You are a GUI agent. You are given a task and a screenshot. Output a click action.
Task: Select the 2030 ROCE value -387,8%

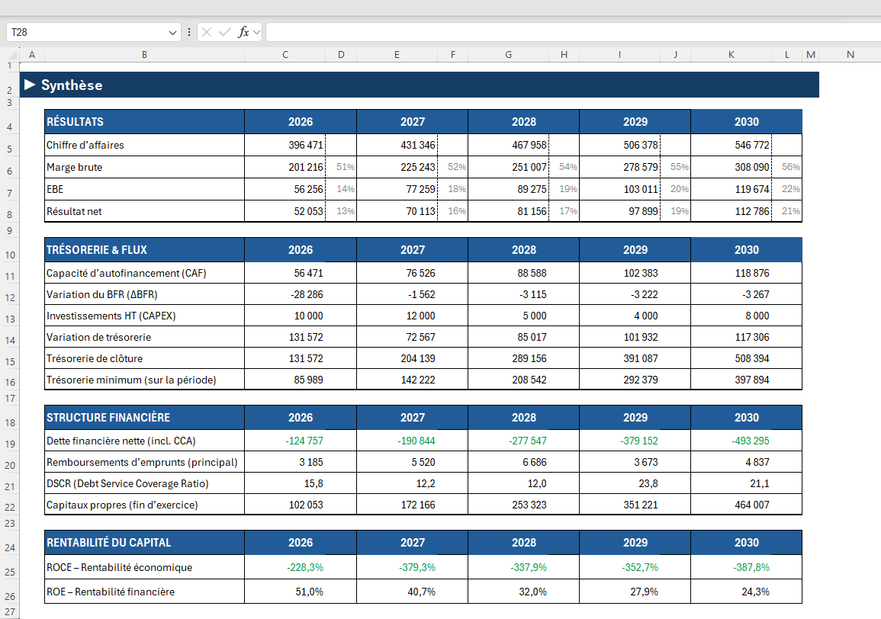(x=750, y=567)
